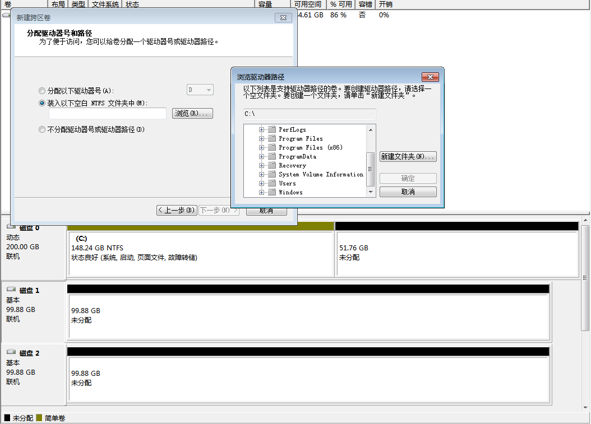This screenshot has width=591, height=424.
Task: Expand the PerfLogs tree node
Action: [x=261, y=129]
